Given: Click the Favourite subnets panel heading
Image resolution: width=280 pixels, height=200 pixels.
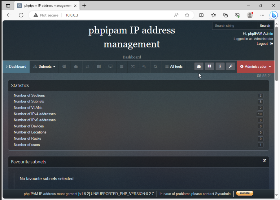Looking at the screenshot, I should (138, 162).
